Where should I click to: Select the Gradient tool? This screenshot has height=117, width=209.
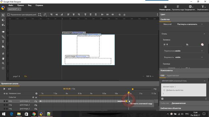coord(3,53)
